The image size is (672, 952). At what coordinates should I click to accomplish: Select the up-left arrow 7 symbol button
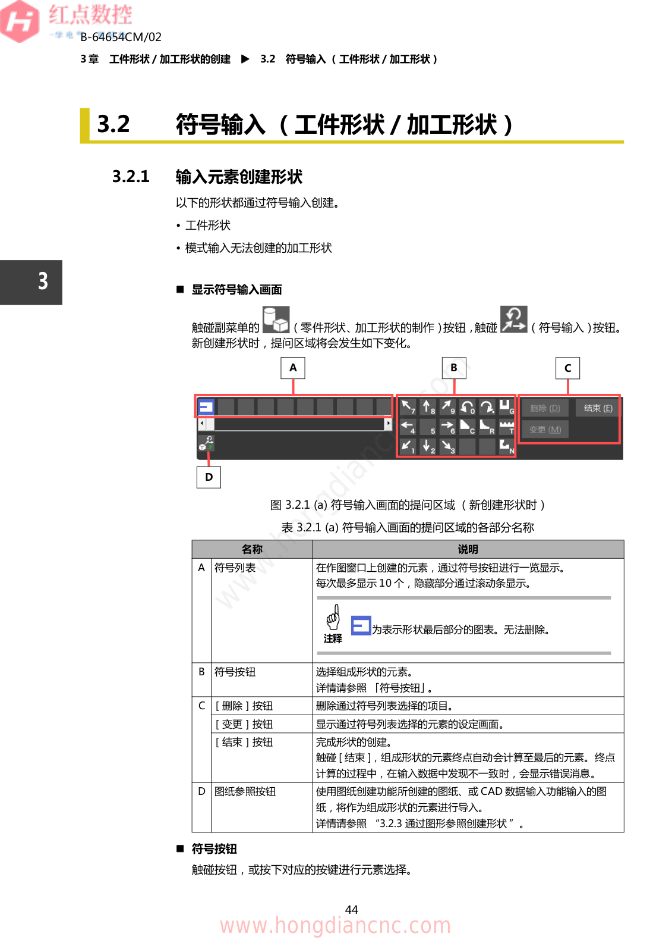coord(408,407)
